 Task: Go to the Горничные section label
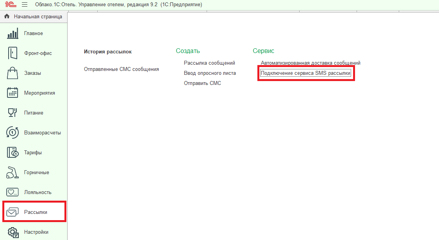coord(36,172)
